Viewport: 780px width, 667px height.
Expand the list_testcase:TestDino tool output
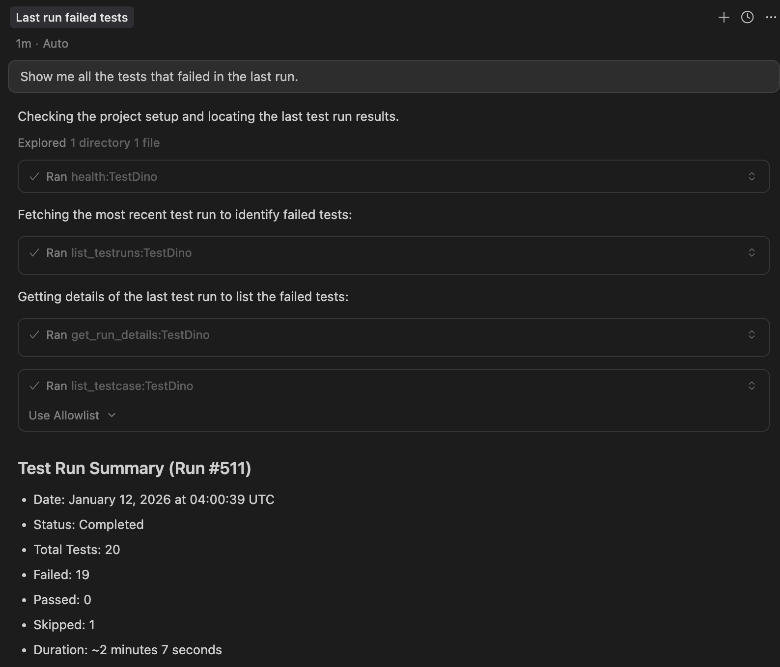point(752,386)
